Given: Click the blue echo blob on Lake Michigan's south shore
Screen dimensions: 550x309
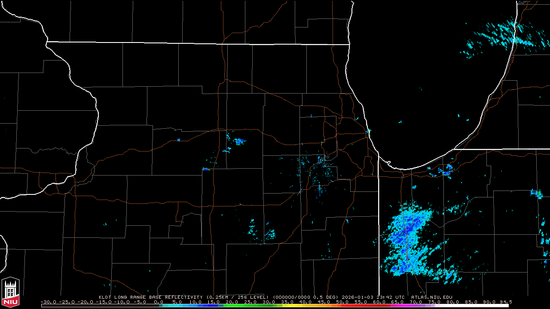Looking at the screenshot, I should coord(446,170).
